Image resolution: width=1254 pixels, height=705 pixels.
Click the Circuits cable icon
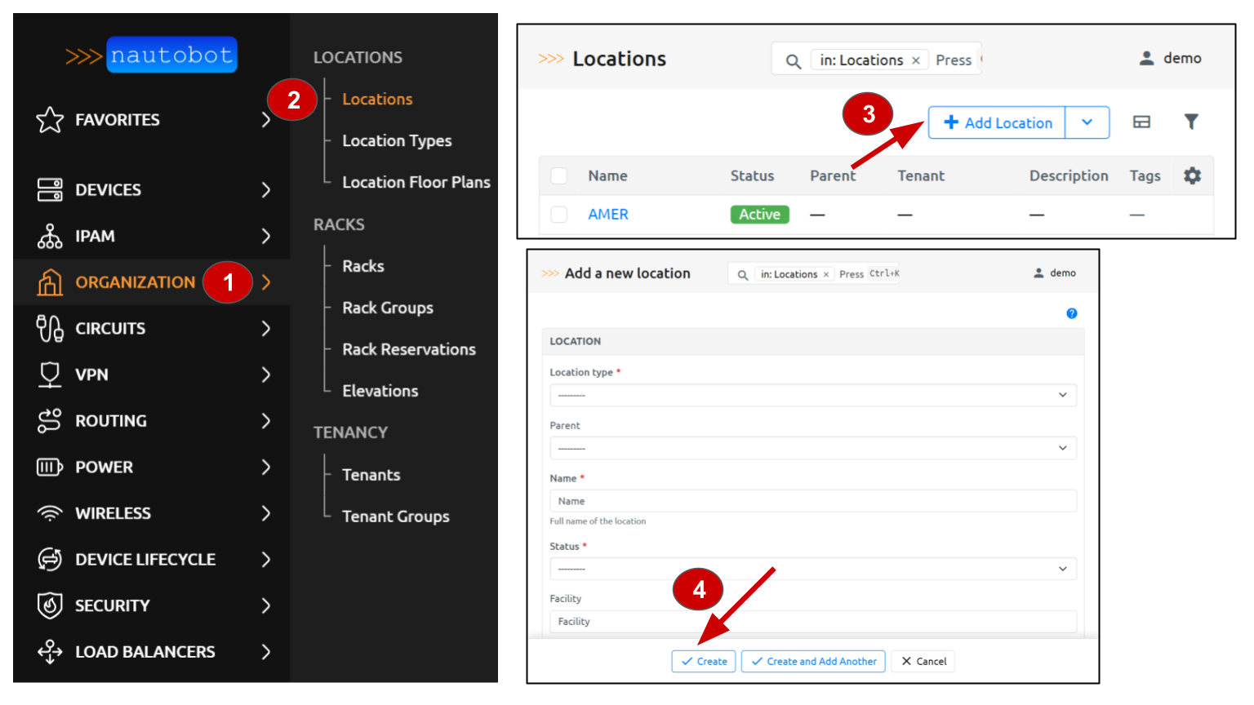coord(50,329)
